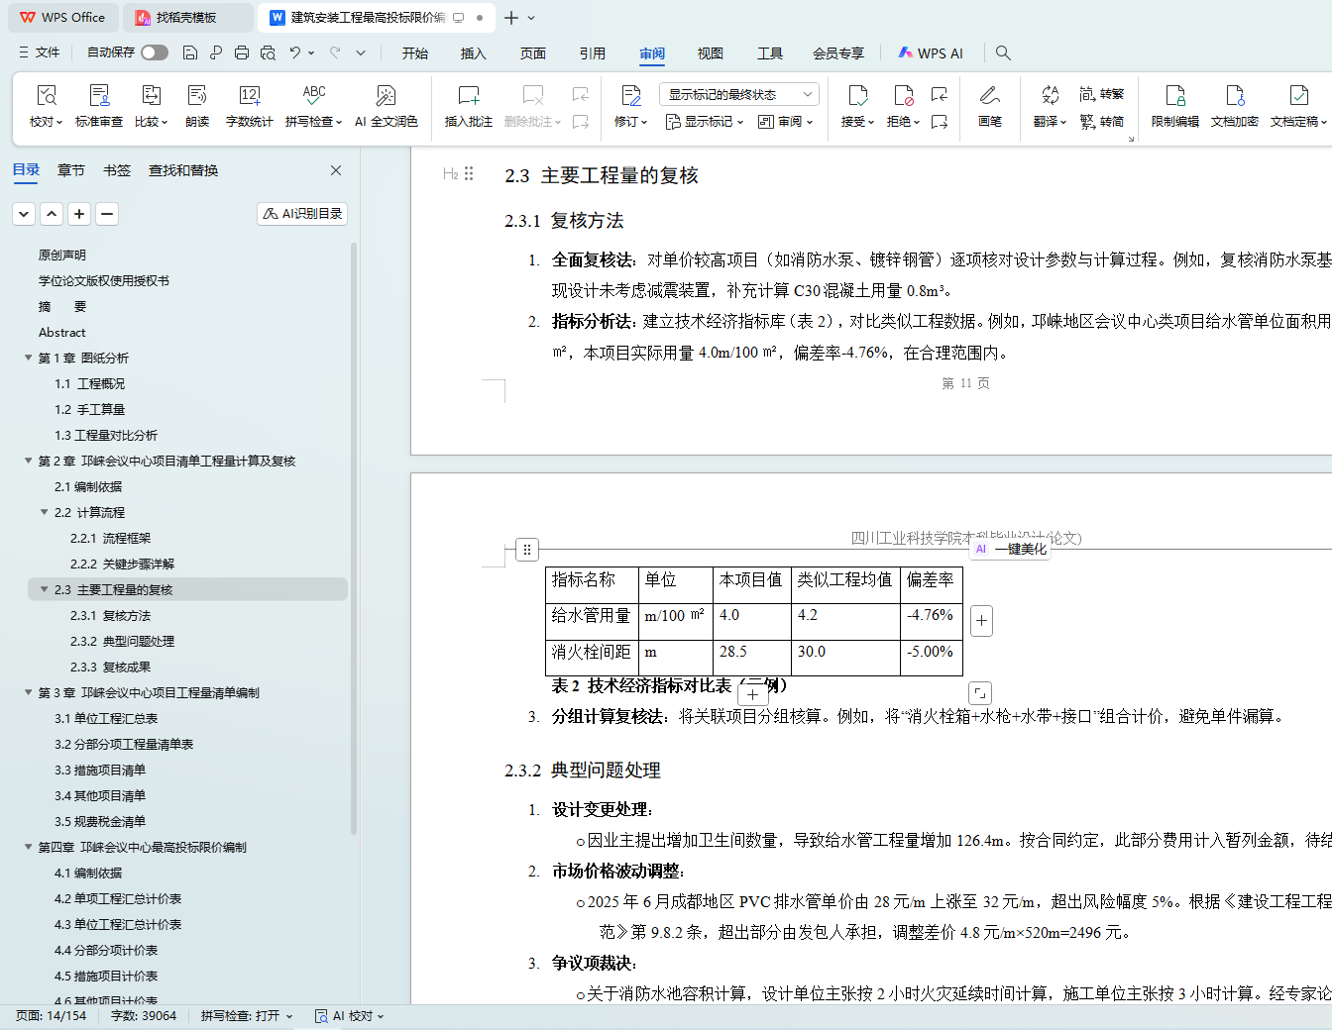Screen dimensions: 1332x1030
Task: Click 插入批注 insert comment icon
Action: (468, 96)
